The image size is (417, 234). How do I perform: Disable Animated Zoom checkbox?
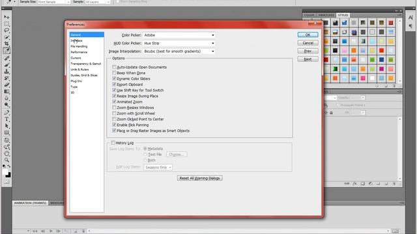click(114, 102)
